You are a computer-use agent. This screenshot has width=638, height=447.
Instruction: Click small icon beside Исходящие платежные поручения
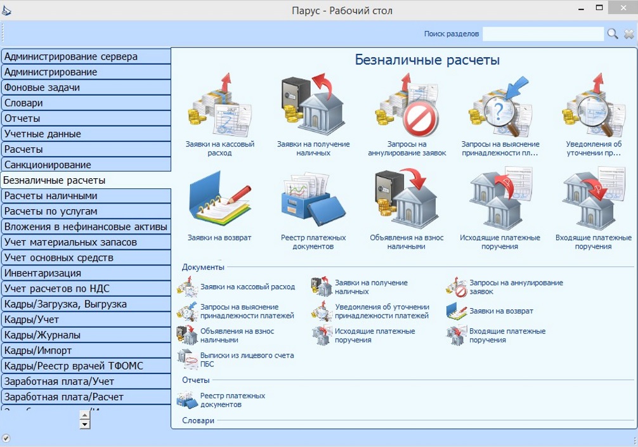322,335
